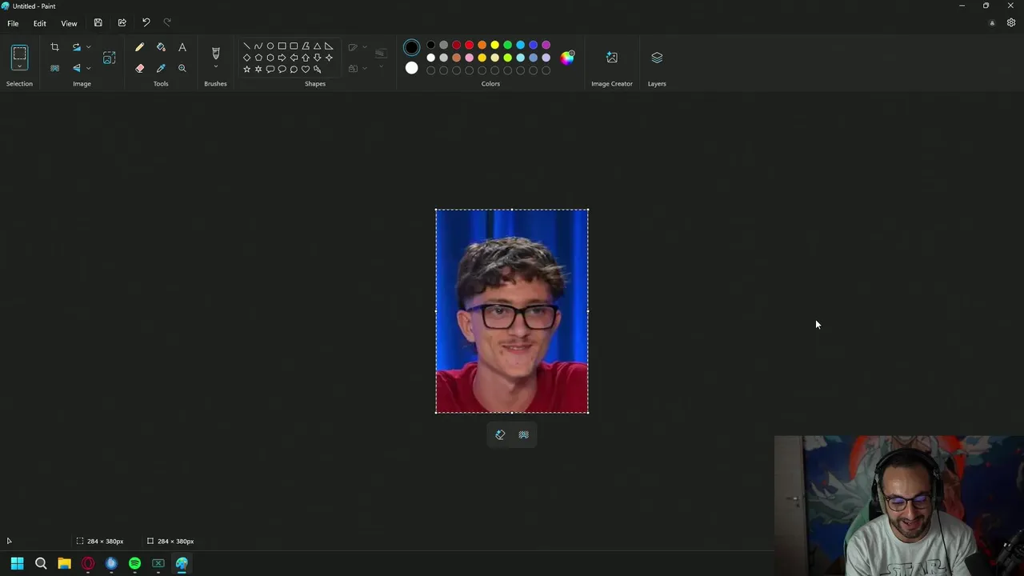Choose the Rectangle shape

coord(282,46)
